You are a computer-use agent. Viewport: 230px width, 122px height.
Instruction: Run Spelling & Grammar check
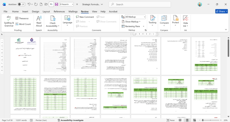coord(9,21)
